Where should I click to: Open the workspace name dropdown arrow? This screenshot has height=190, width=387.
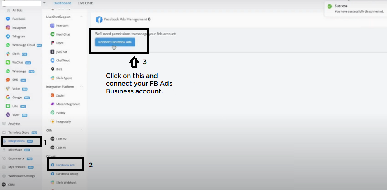pos(44,3)
